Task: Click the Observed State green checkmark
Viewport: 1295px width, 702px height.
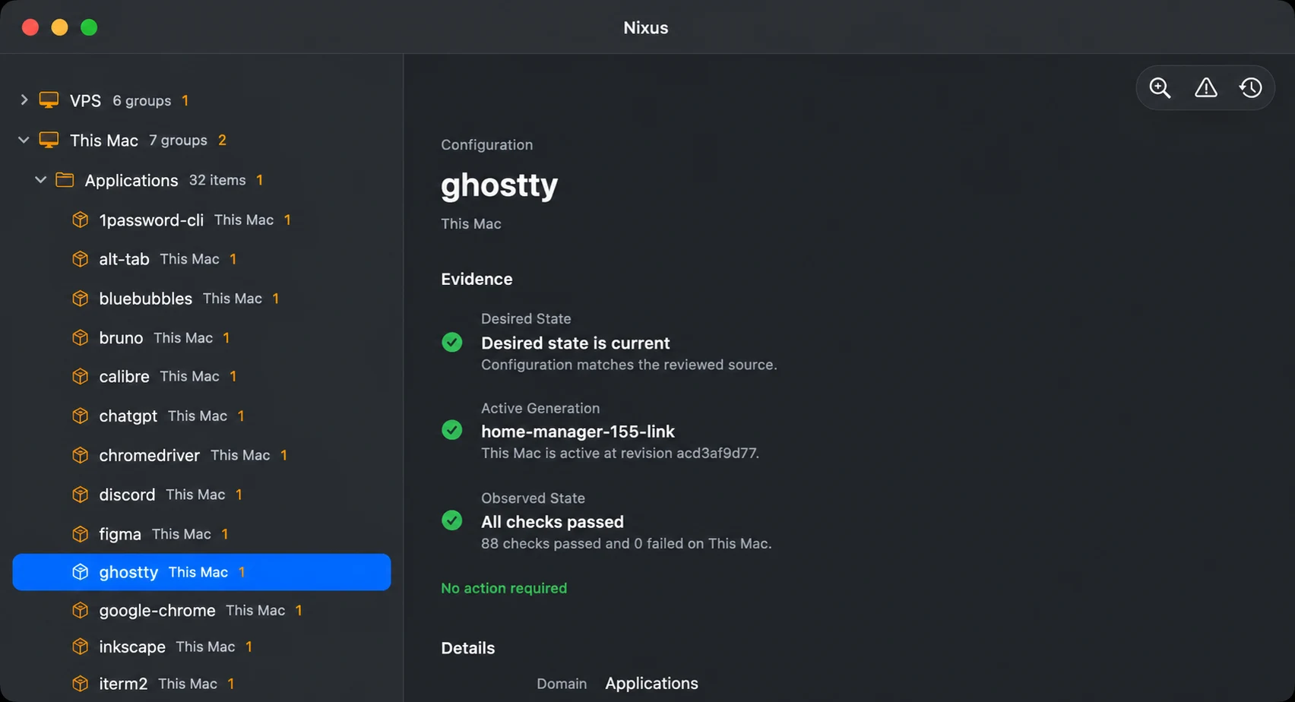Action: coord(451,520)
